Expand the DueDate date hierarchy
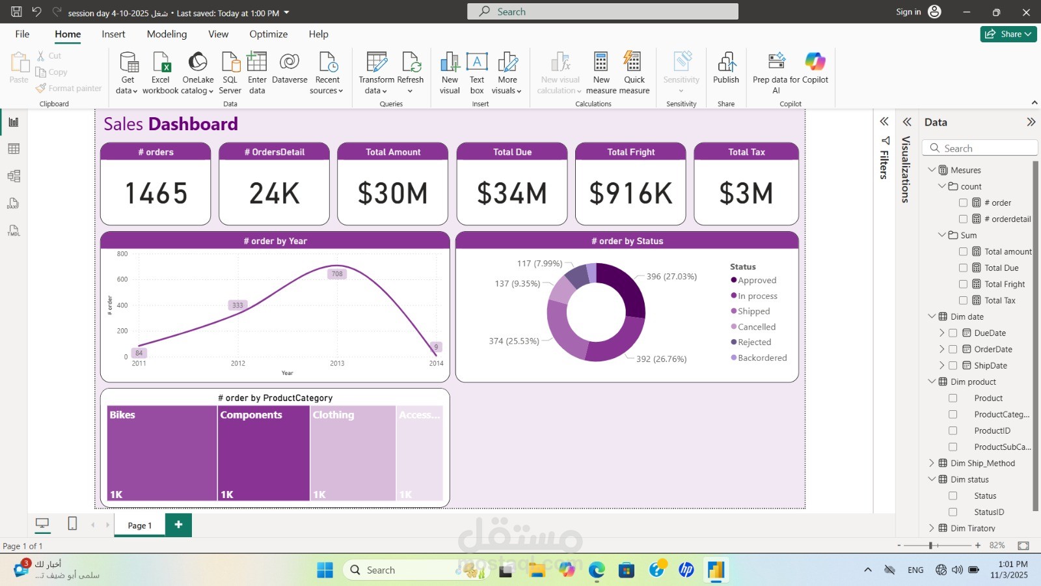The width and height of the screenshot is (1041, 586). coord(942,333)
